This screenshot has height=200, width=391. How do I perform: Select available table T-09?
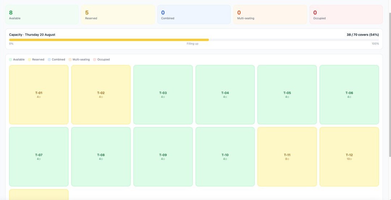[163, 157]
